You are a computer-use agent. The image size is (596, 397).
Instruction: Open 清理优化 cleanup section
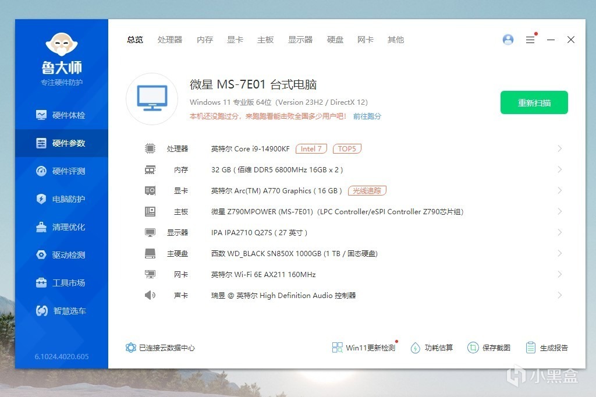click(61, 227)
